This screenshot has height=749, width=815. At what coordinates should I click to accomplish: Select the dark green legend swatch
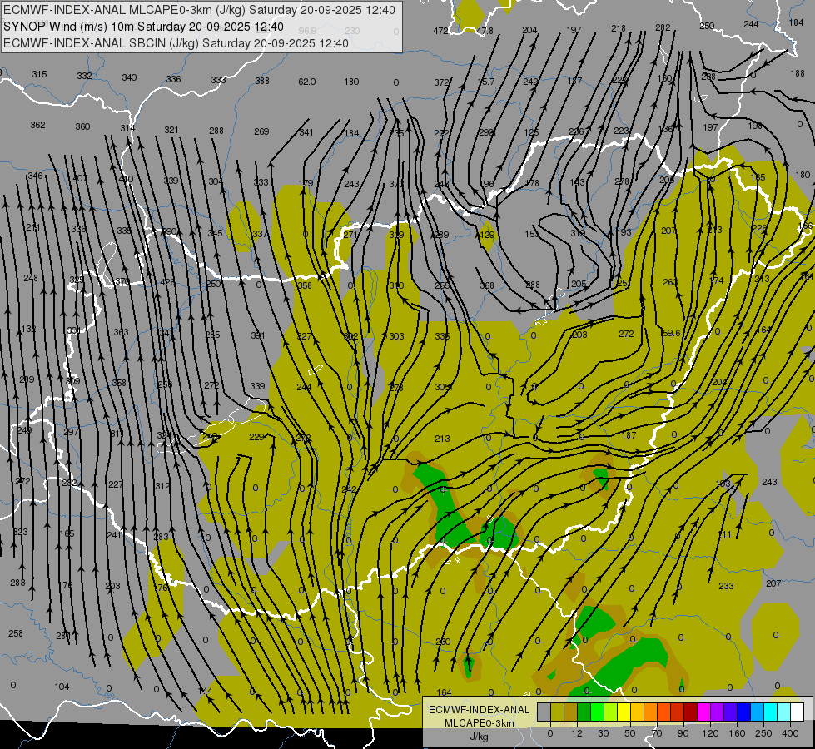tap(584, 712)
